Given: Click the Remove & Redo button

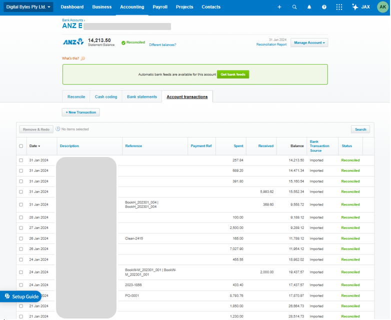Looking at the screenshot, I should point(36,129).
